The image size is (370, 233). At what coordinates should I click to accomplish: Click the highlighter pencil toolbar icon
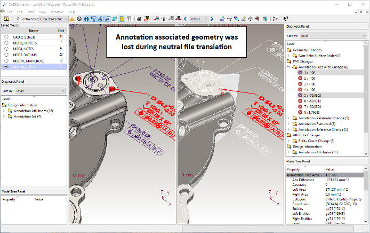click(244, 19)
